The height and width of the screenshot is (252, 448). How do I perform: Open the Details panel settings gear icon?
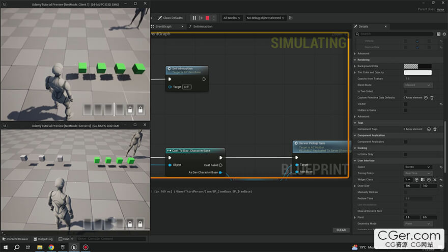444,34
